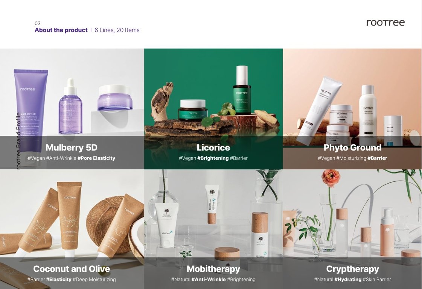The width and height of the screenshot is (422, 289).
Task: Select the bold #Hydrating hashtag
Action: (348, 280)
